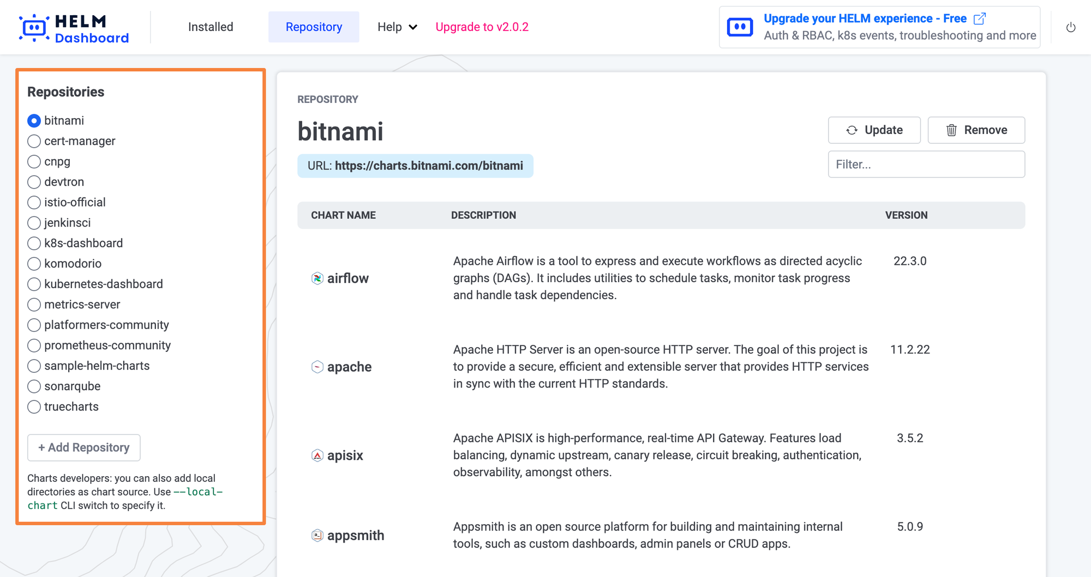Screen dimensions: 1091x577
Task: Open the Helm Dashboard logo home
Action: coord(74,28)
